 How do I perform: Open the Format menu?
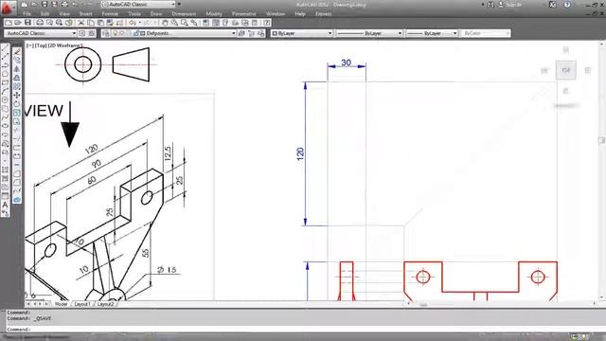110,13
